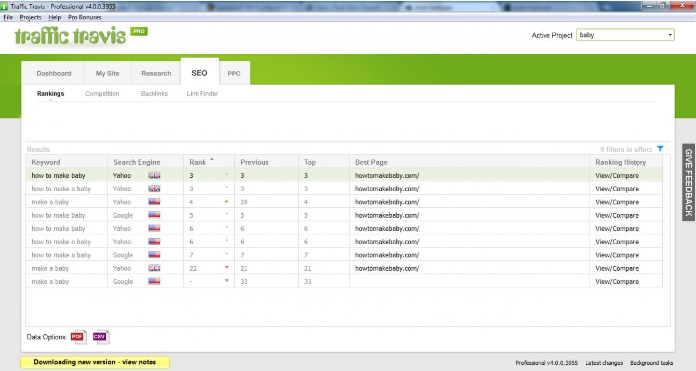Open the Pro Bonuses menu

click(85, 17)
